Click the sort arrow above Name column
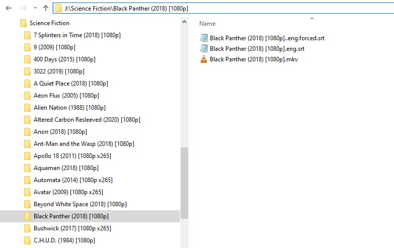Image resolution: width=394 pixels, height=248 pixels. click(x=312, y=18)
